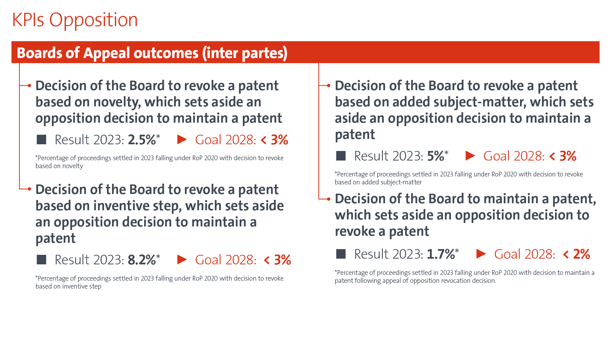This screenshot has height=344, width=611.
Task: Click the dark square beside Result 2023: 8.2%
Action: click(41, 260)
